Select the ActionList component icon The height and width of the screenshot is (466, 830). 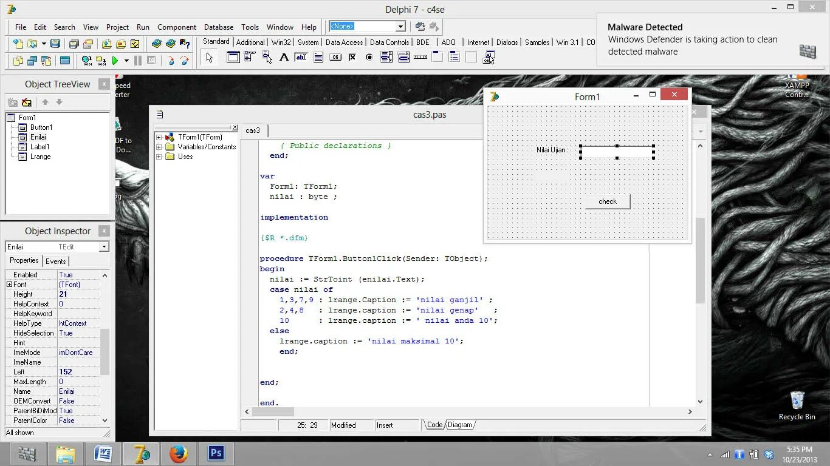489,58
